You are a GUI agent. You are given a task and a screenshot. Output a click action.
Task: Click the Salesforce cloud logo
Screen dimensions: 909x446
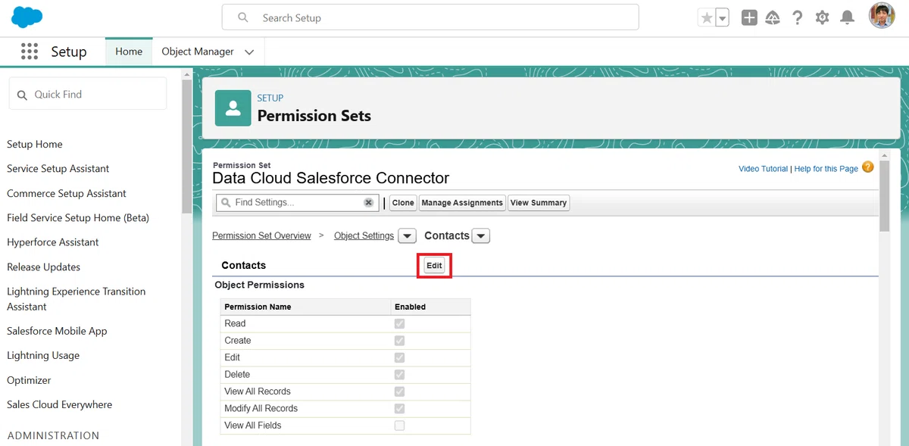[x=27, y=17]
